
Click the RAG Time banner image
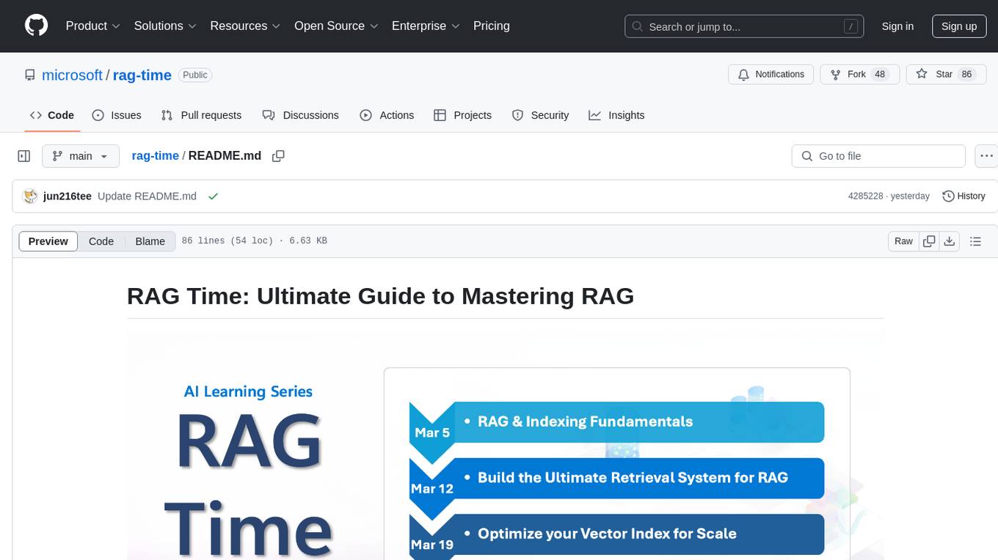pyautogui.click(x=506, y=446)
